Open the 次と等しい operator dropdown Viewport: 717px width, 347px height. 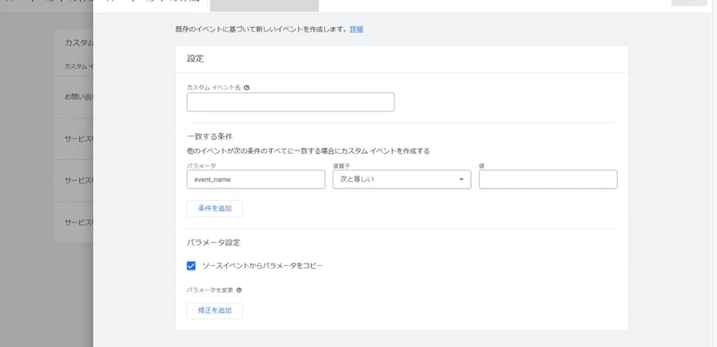pyautogui.click(x=402, y=179)
